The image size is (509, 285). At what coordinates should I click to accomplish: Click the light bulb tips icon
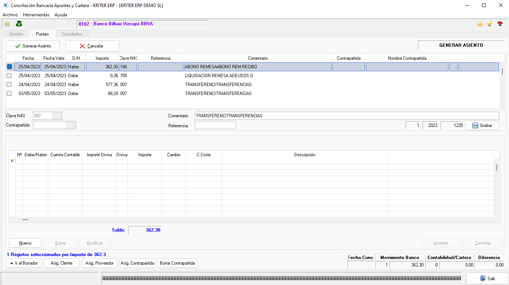click(x=489, y=24)
